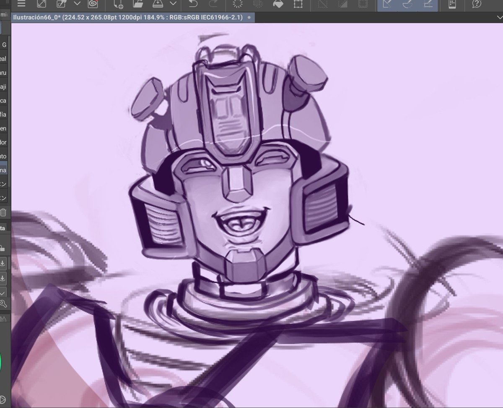Click the Deselect icon

(323, 4)
